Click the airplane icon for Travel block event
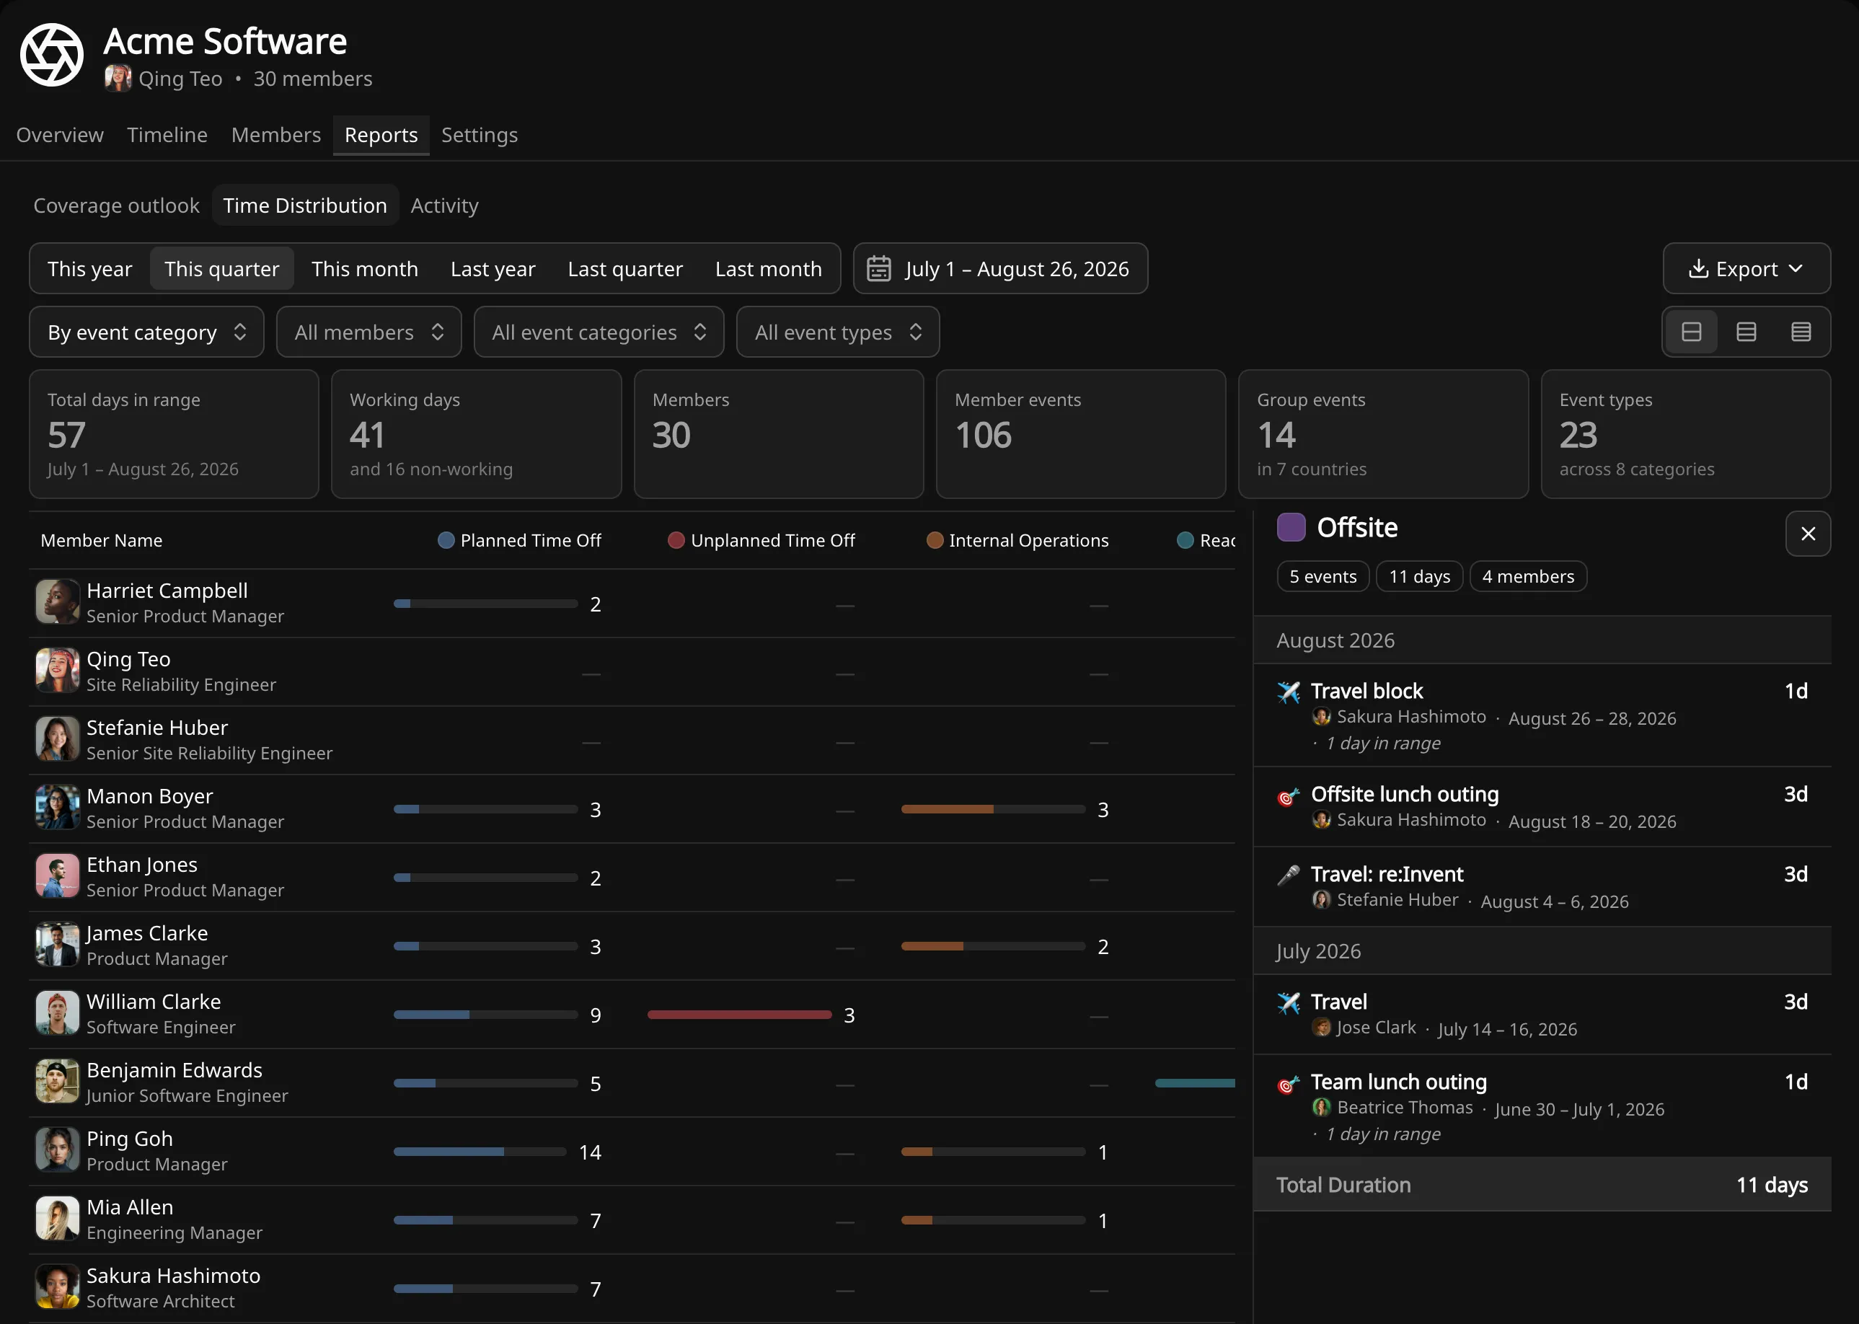This screenshot has width=1859, height=1324. point(1289,692)
